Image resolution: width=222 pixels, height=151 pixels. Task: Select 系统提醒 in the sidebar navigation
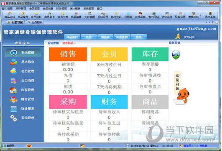(23, 53)
